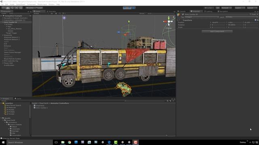This screenshot has height=145, width=259.
Task: Click Position X input field
Action: click(219, 23)
